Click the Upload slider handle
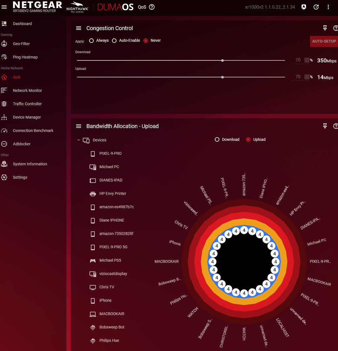This screenshot has width=338, height=351. pos(223,77)
